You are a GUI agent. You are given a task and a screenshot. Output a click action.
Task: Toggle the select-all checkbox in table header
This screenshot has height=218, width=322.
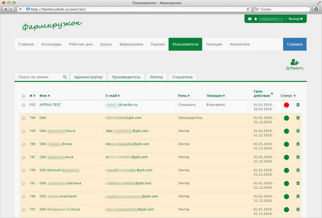(23, 96)
